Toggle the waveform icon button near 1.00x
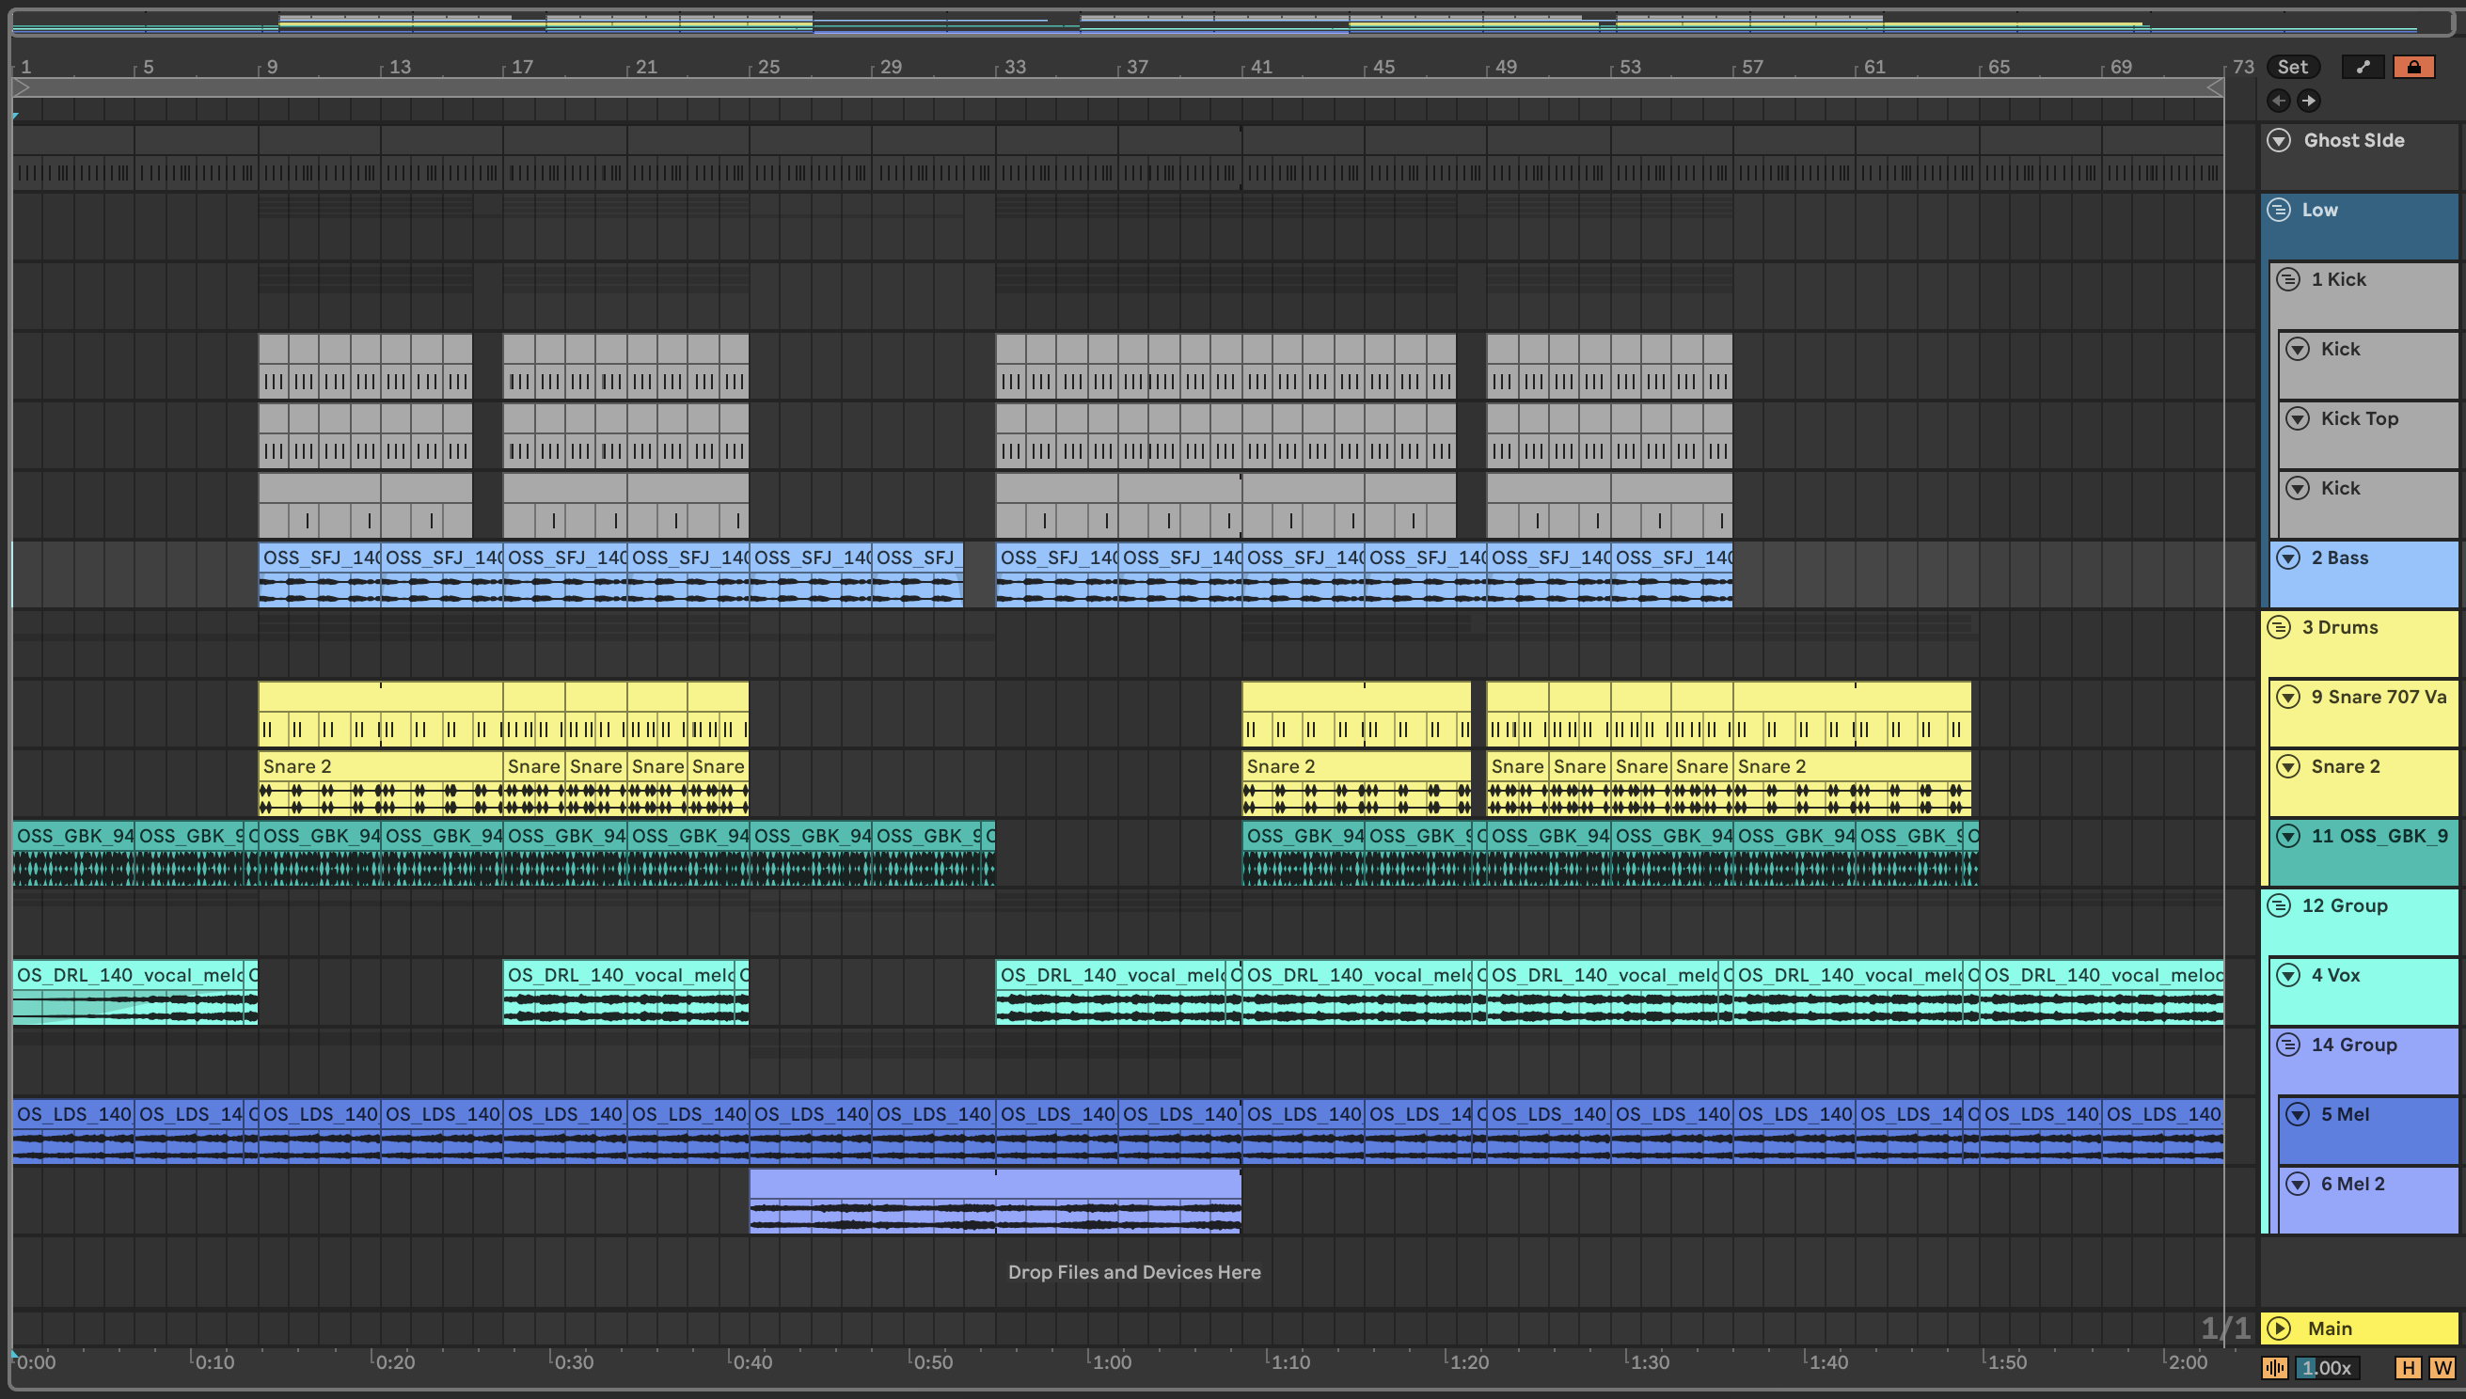The image size is (2466, 1399). tap(2275, 1367)
